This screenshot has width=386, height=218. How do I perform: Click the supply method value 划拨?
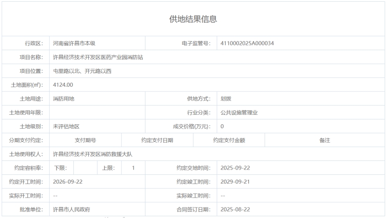(x=226, y=99)
